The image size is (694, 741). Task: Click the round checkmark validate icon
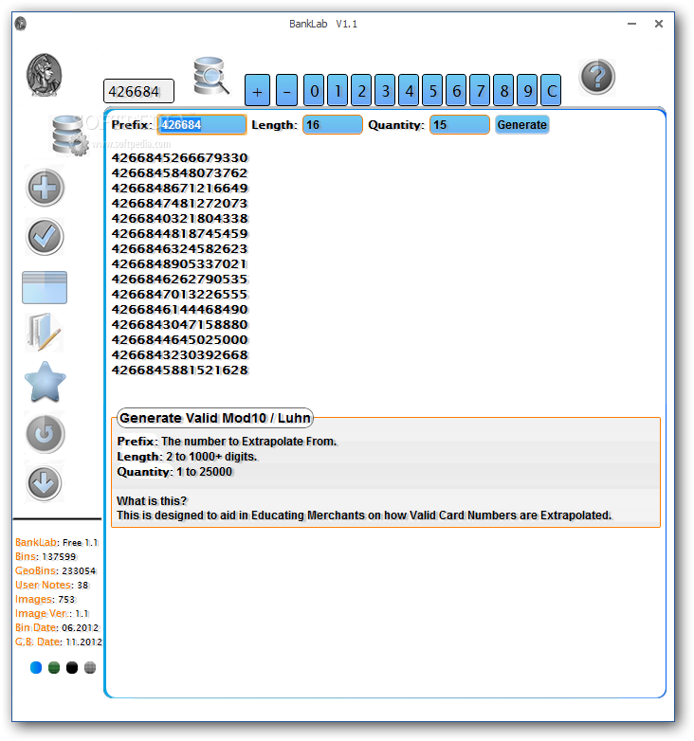click(x=45, y=237)
